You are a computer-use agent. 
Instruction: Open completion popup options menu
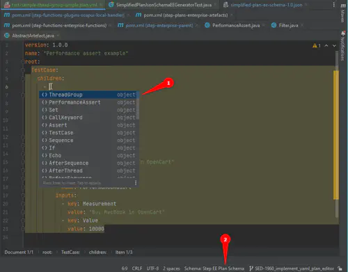click(136, 183)
